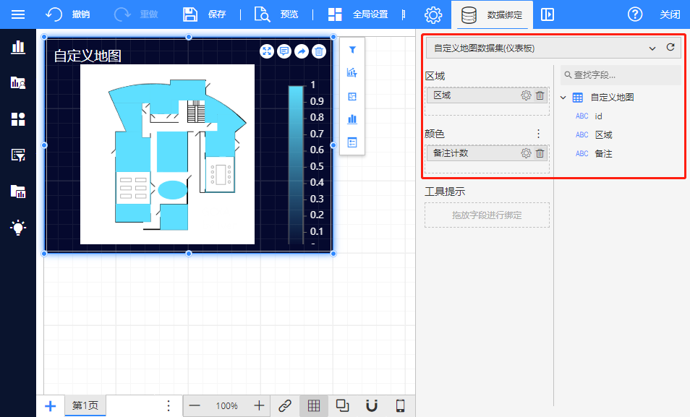Delete the custom map component using its trash icon

point(319,51)
